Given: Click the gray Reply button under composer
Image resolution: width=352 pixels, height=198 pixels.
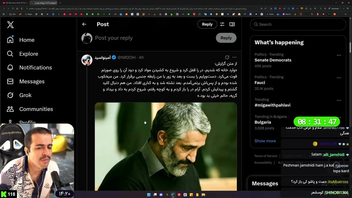Looking at the screenshot, I should [226, 38].
